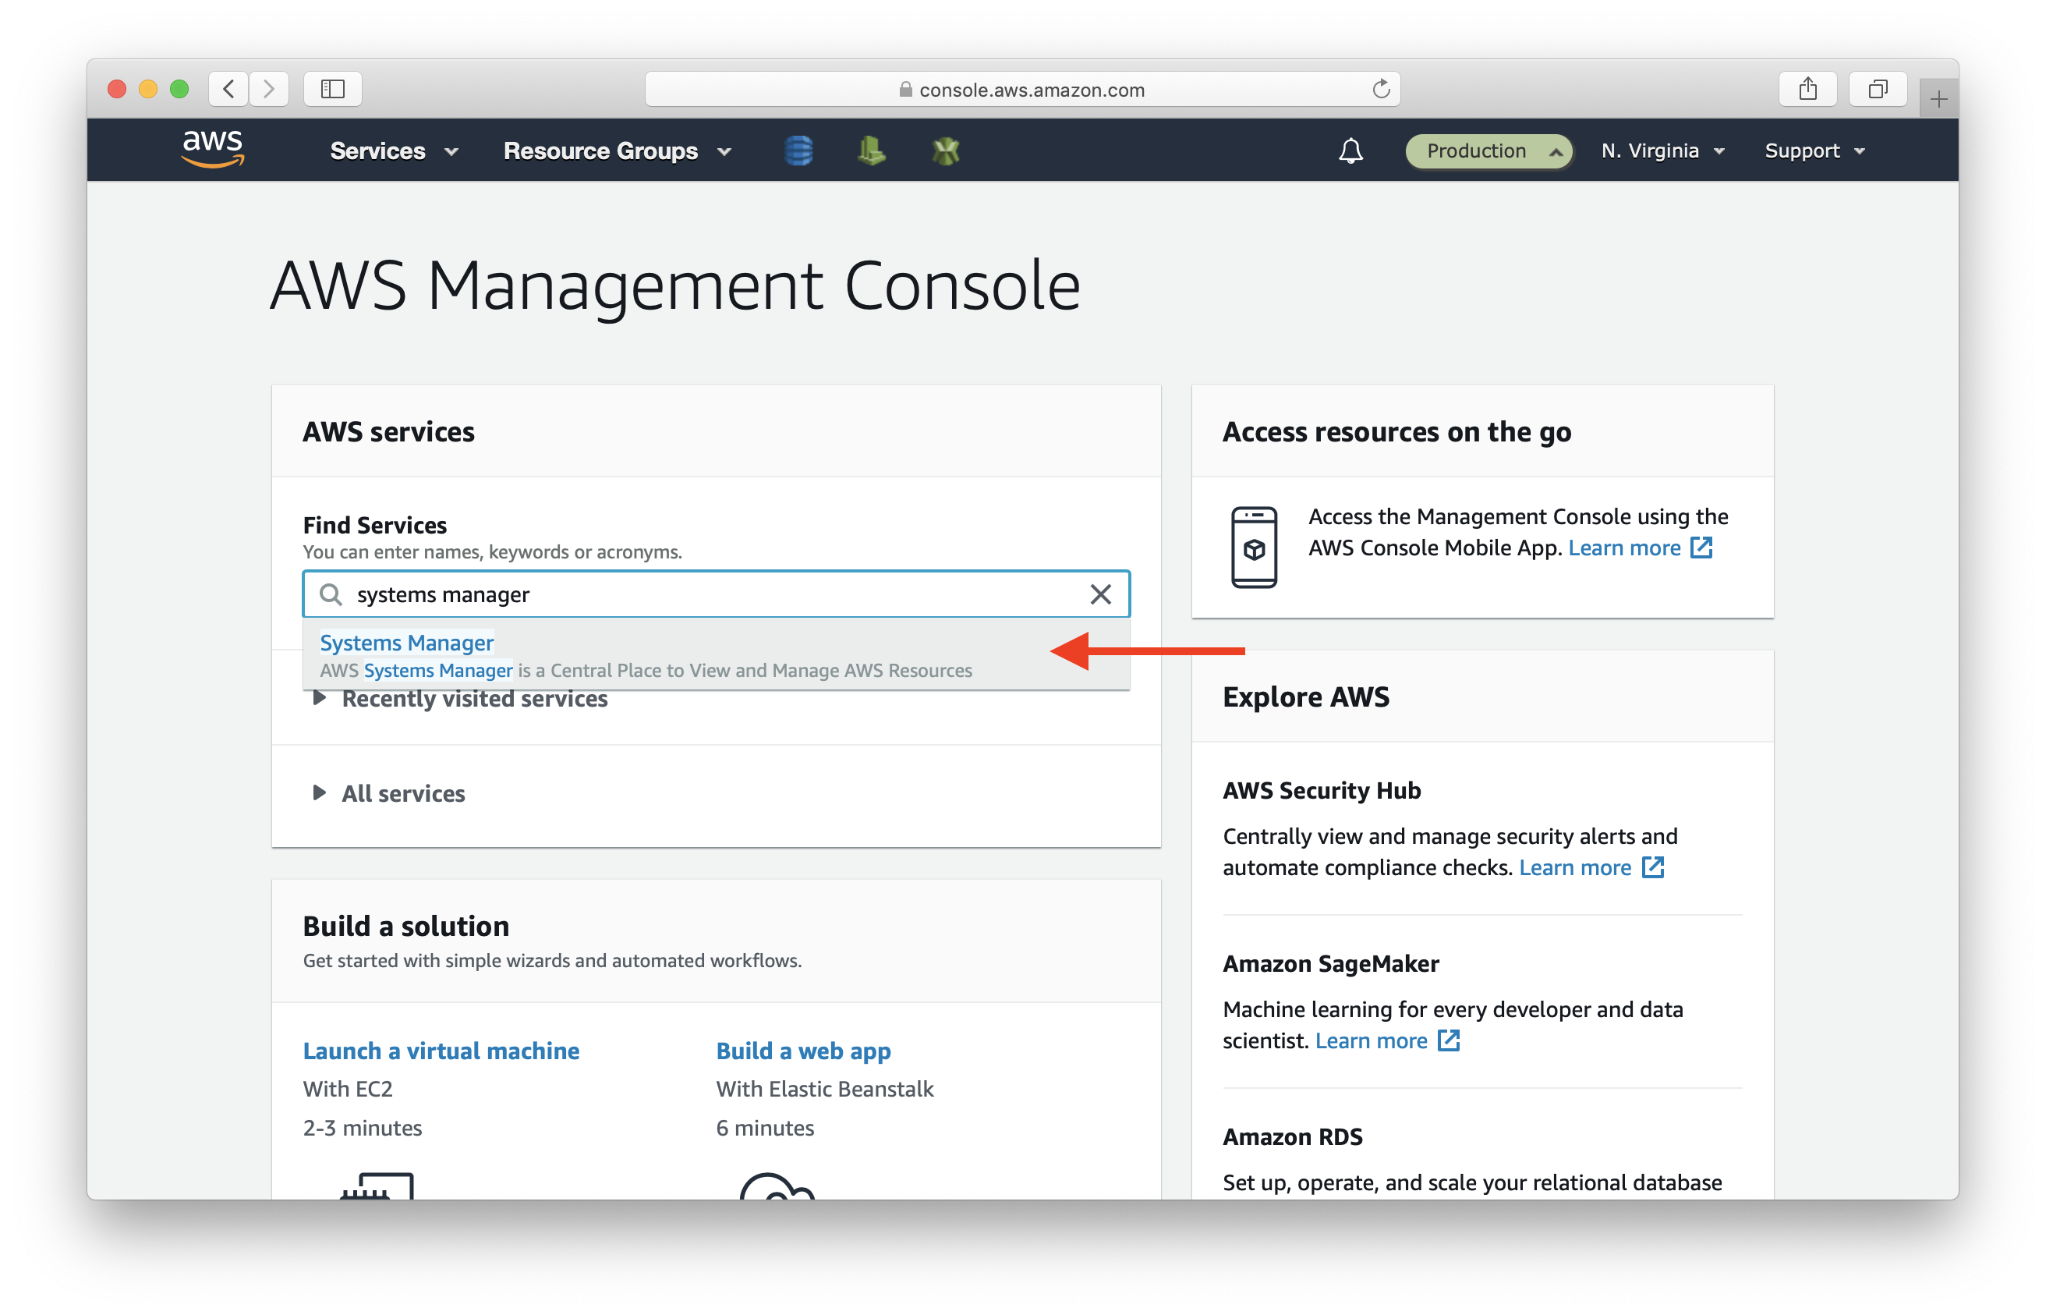Clear the search with the X icon
This screenshot has width=2046, height=1315.
(x=1100, y=594)
